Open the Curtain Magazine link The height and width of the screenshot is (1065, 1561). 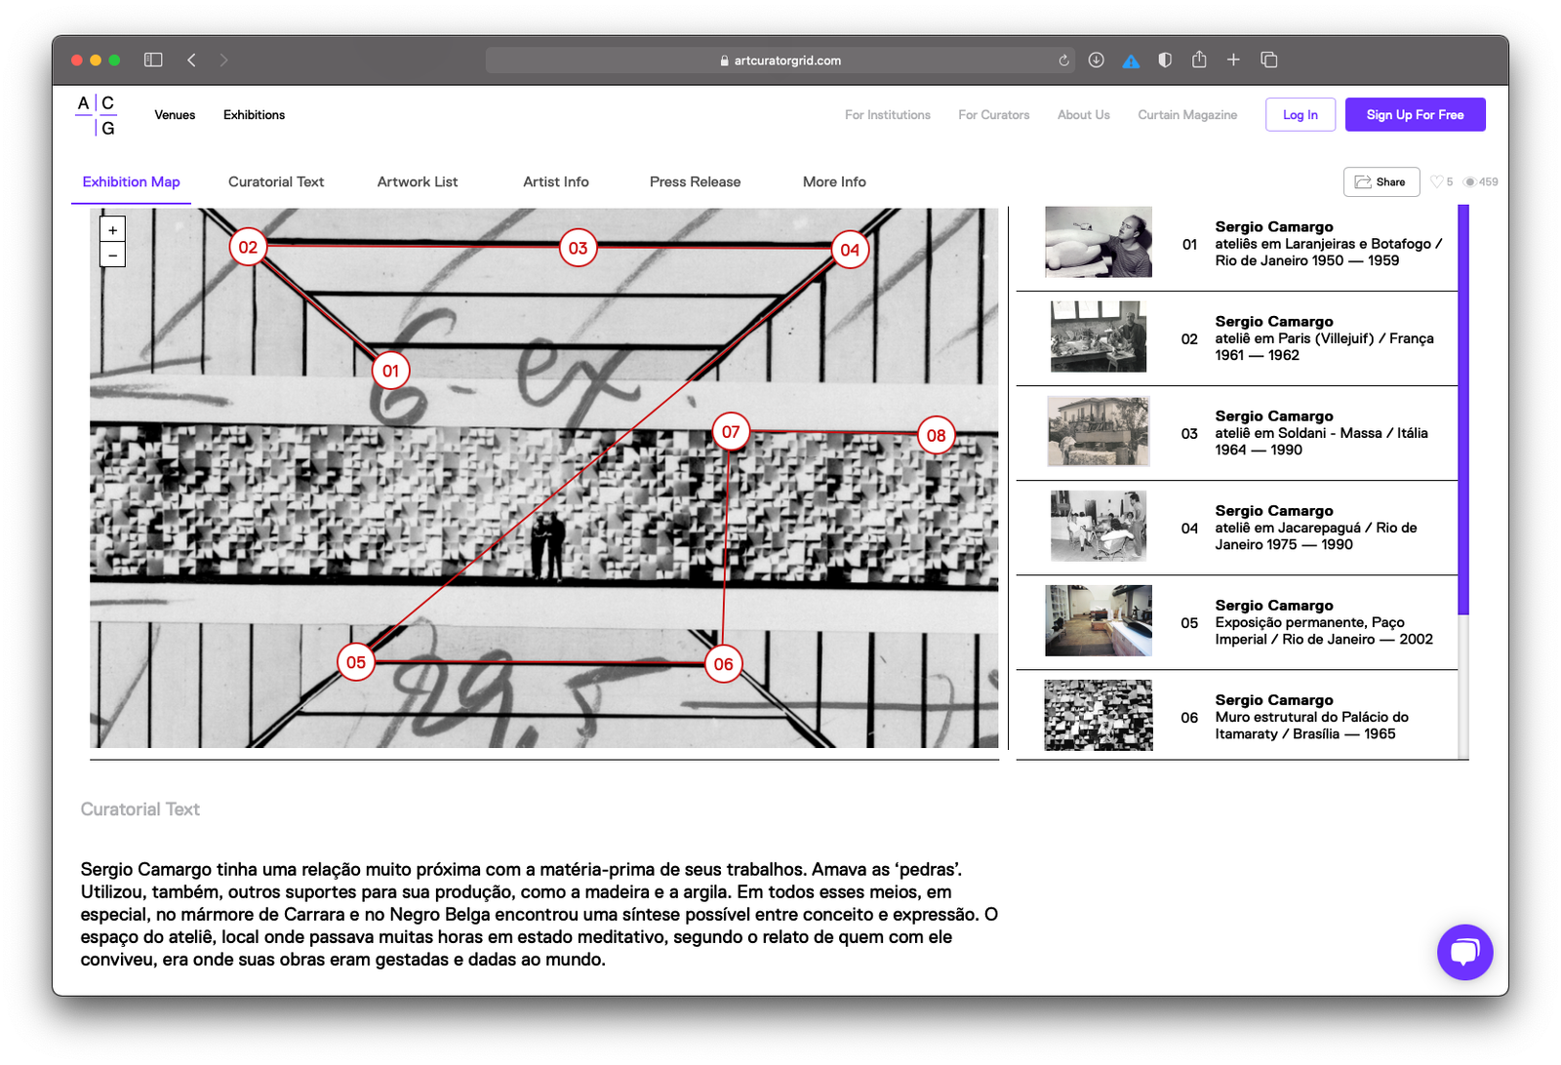click(1187, 115)
